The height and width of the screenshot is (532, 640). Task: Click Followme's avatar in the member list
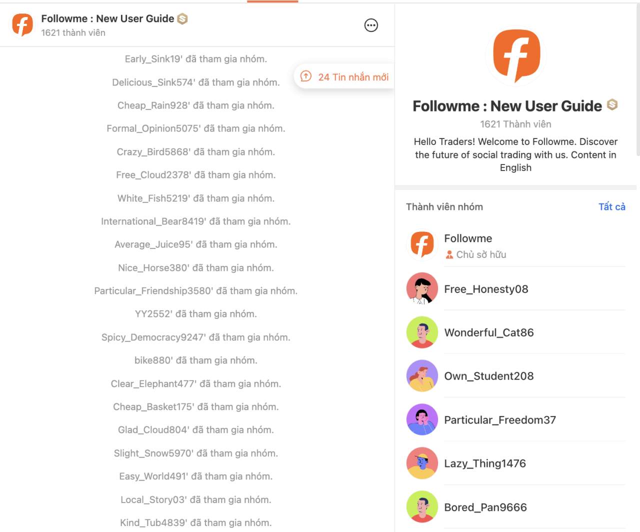point(422,243)
